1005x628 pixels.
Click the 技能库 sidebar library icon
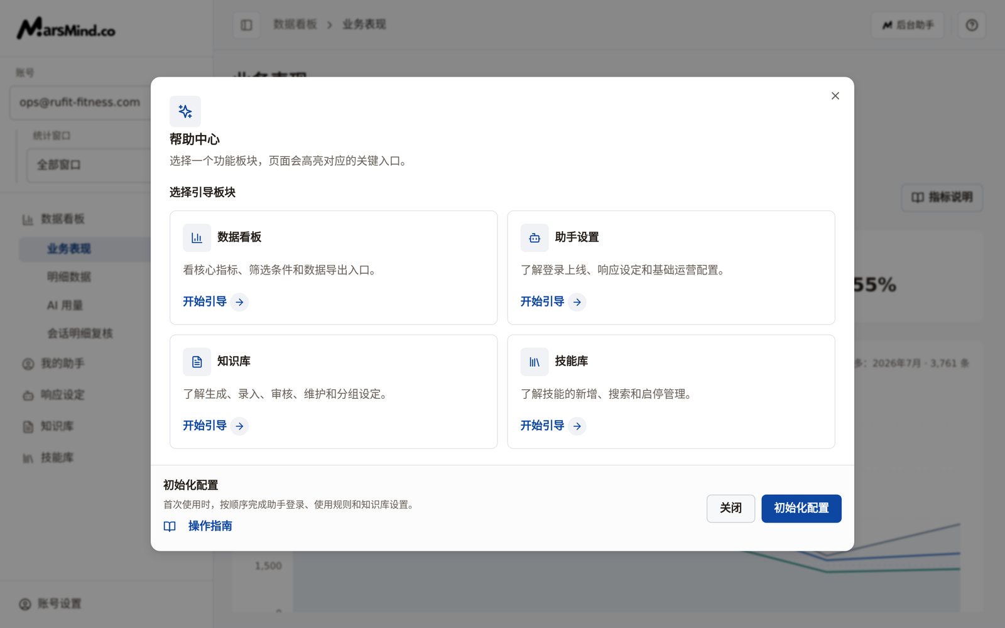[28, 458]
